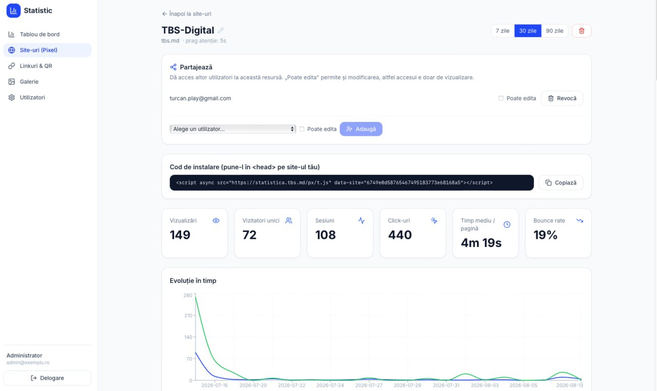
Task: Open Linkuri & QR section
Action: click(47, 66)
